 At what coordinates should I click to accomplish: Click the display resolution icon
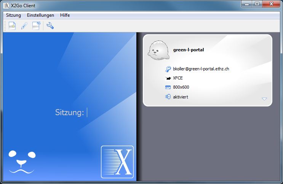click(x=168, y=87)
